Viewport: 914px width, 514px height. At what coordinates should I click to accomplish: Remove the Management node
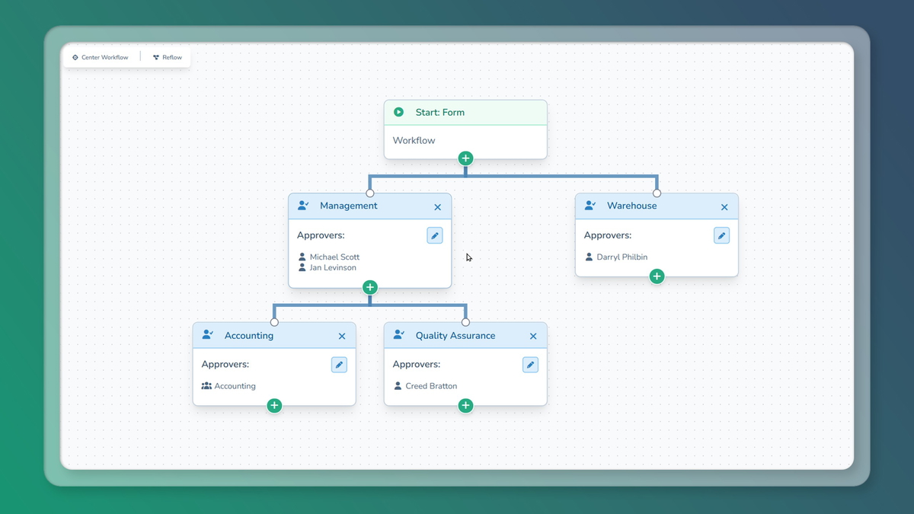pyautogui.click(x=437, y=207)
